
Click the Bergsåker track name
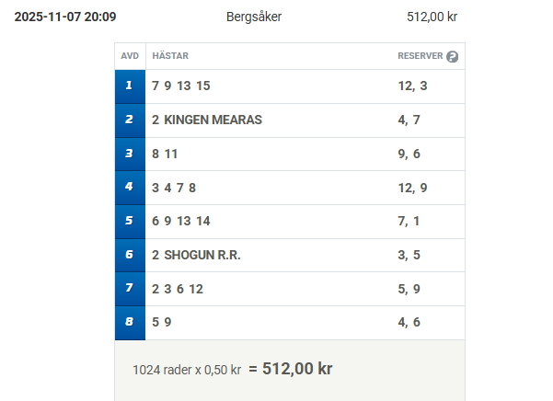(x=254, y=17)
